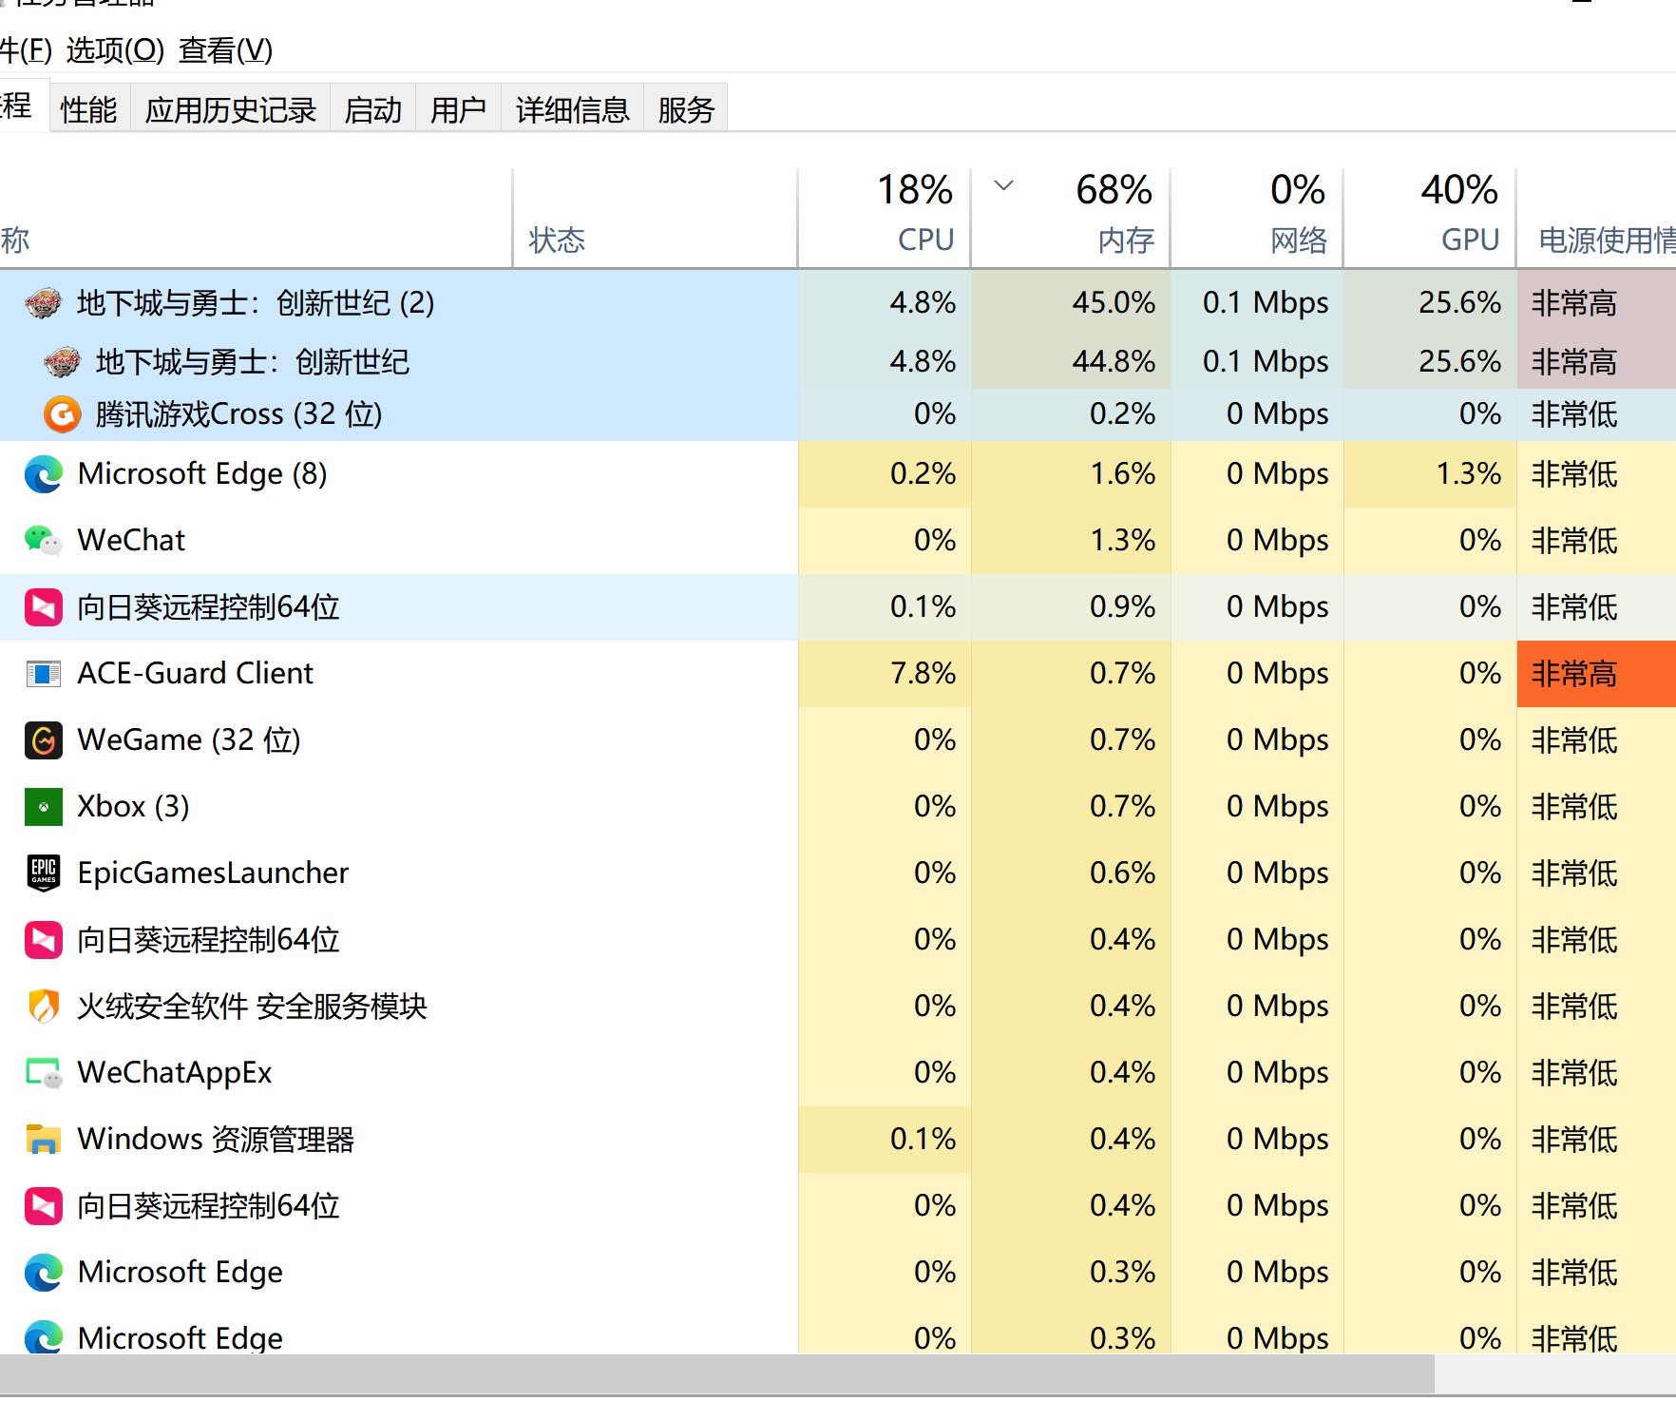Viewport: 1676px width, 1420px height.
Task: Click the 向日葵 icon above 火绒安全软件
Action: tap(43, 939)
